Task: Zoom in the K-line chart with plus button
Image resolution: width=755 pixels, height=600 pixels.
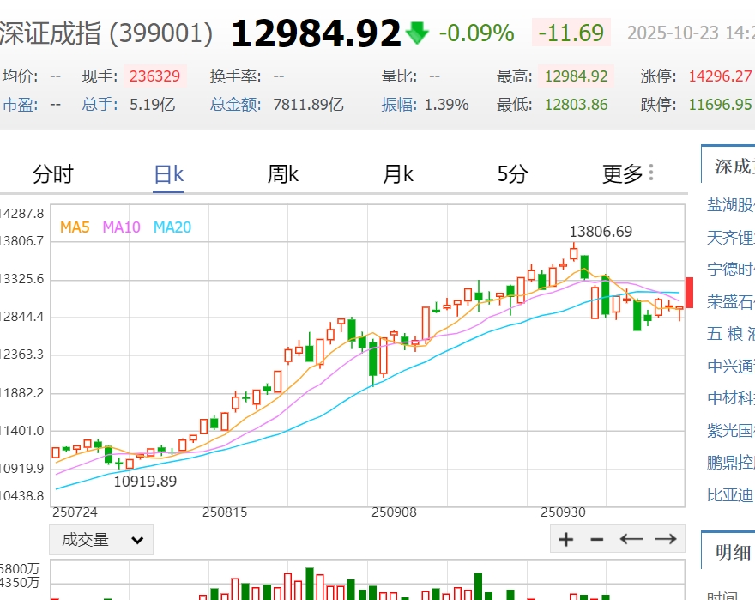Action: [x=566, y=539]
